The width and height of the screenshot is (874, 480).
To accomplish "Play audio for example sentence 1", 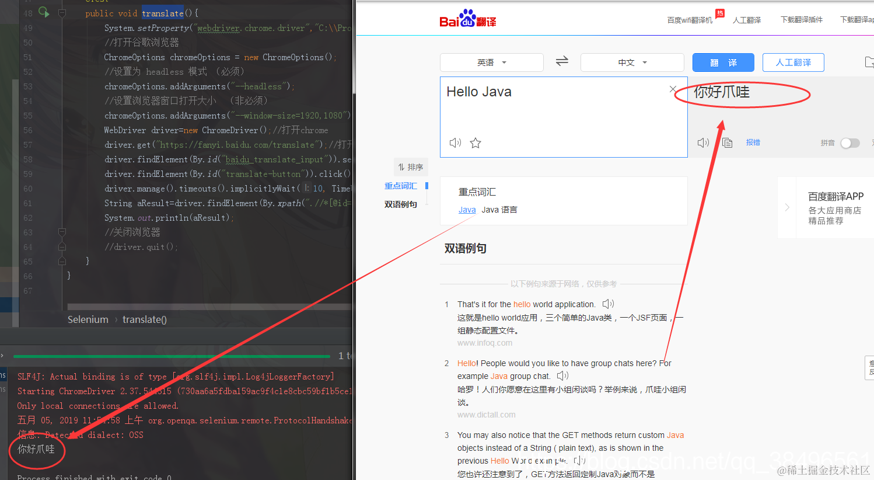I will (608, 304).
